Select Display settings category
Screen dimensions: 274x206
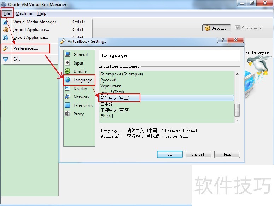(79, 88)
